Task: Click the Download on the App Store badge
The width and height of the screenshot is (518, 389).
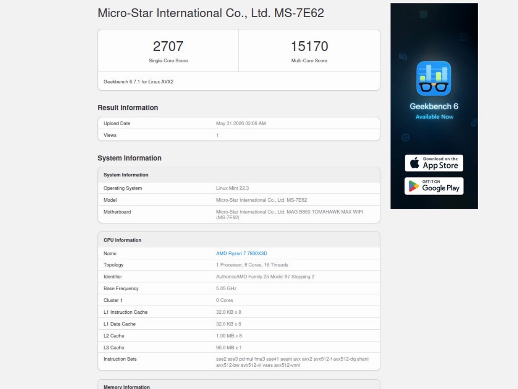Action: pos(434,163)
